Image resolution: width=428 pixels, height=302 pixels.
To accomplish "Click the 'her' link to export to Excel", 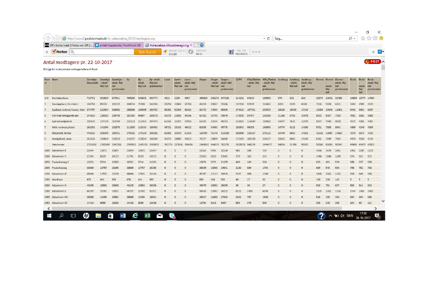I will [x=49, y=69].
